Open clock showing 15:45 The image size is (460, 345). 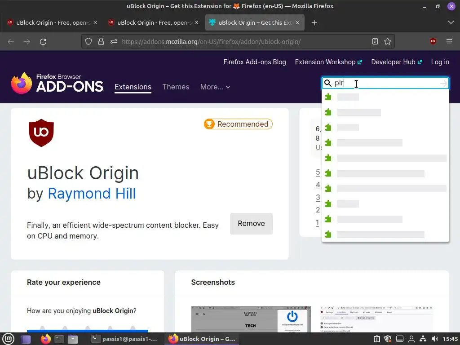coord(450,339)
